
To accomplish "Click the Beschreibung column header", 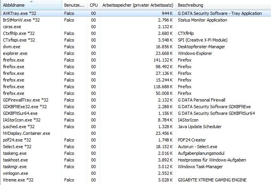I will pos(190,5).
